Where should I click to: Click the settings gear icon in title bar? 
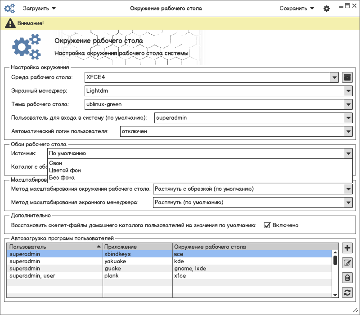[327, 9]
